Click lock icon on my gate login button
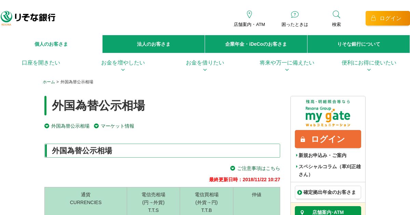The height and width of the screenshot is (215, 410). pyautogui.click(x=303, y=139)
